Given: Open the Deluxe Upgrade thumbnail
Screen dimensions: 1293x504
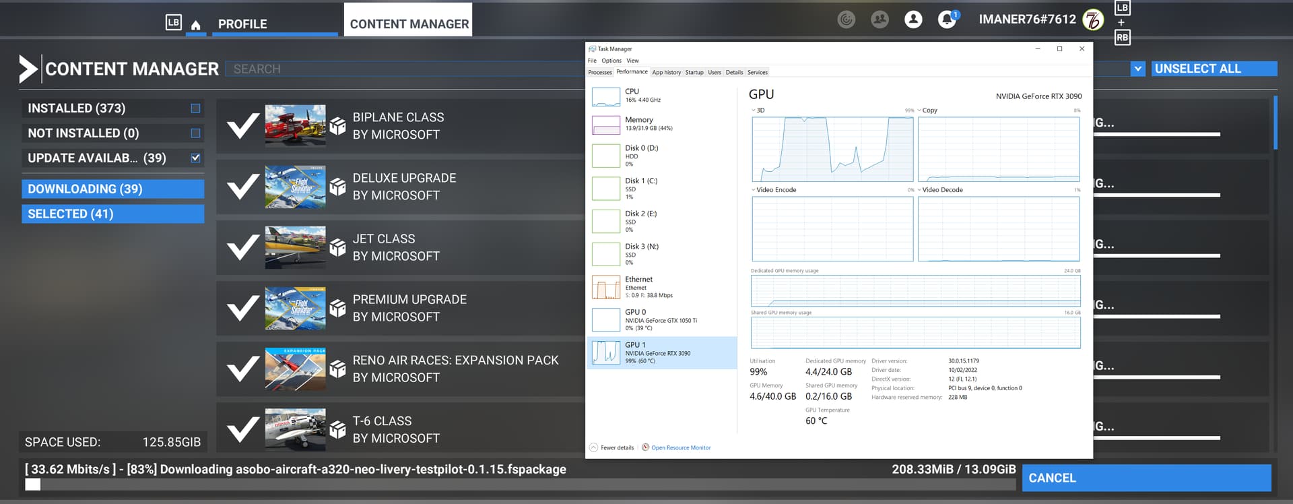Looking at the screenshot, I should [x=295, y=187].
